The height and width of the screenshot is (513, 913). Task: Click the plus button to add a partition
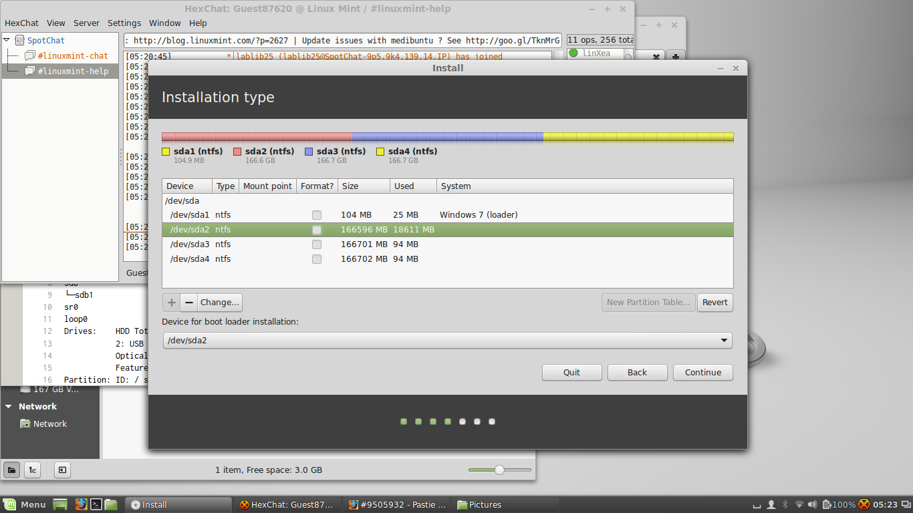(171, 303)
